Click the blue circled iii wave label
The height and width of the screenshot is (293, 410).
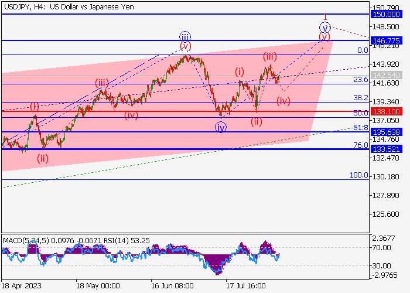coord(185,37)
